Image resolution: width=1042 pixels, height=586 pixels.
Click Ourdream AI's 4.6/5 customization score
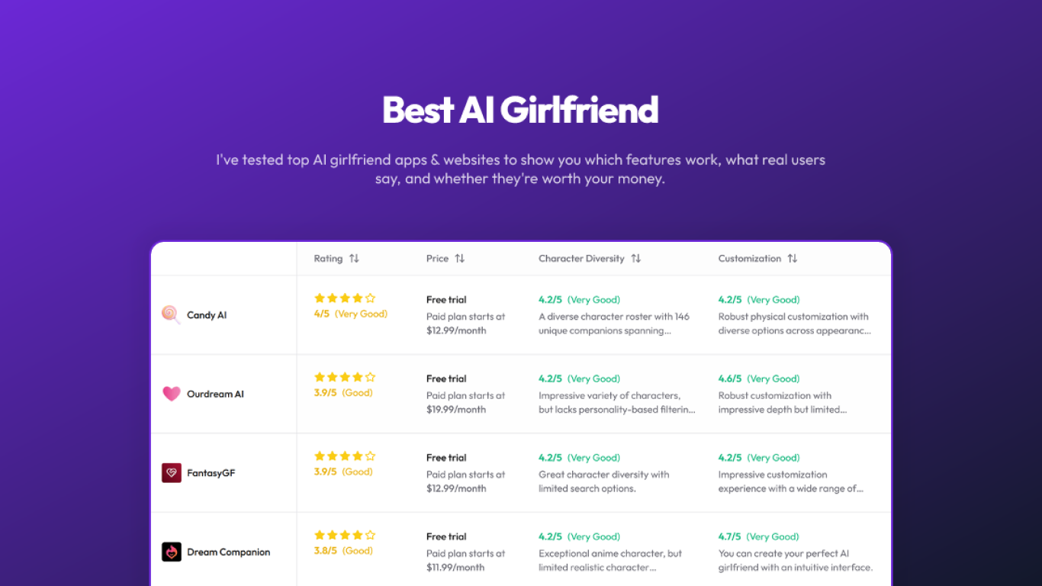tap(730, 378)
